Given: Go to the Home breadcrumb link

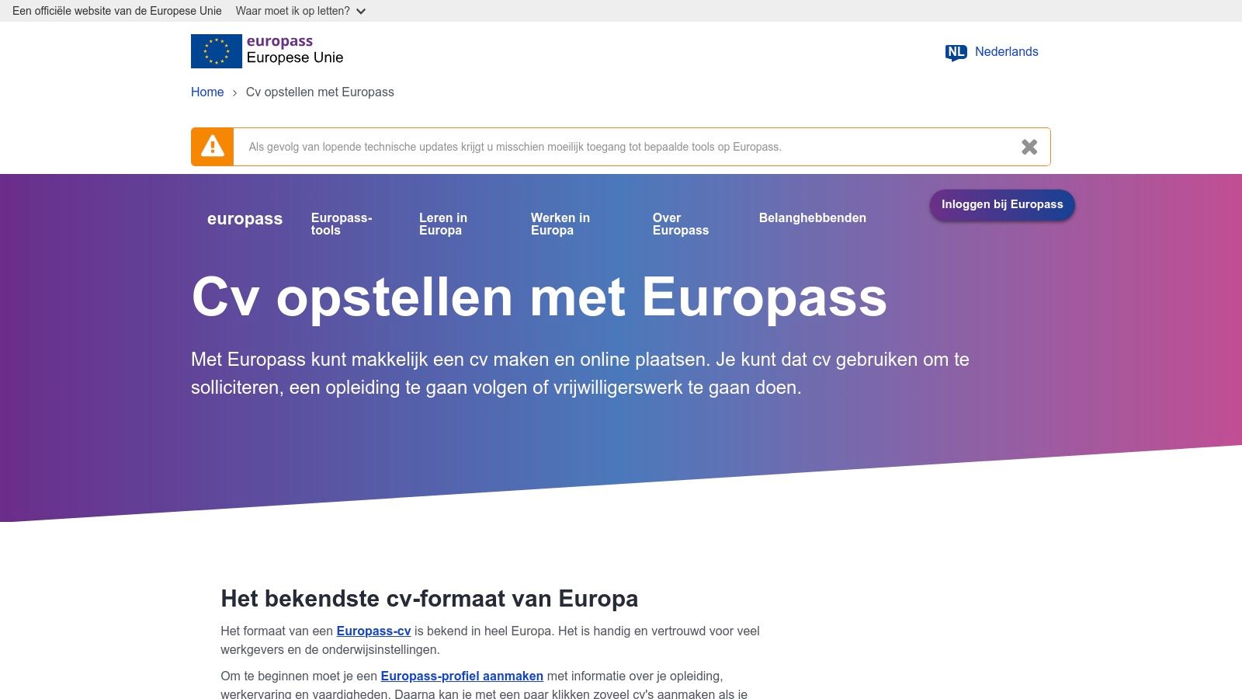Looking at the screenshot, I should (207, 92).
